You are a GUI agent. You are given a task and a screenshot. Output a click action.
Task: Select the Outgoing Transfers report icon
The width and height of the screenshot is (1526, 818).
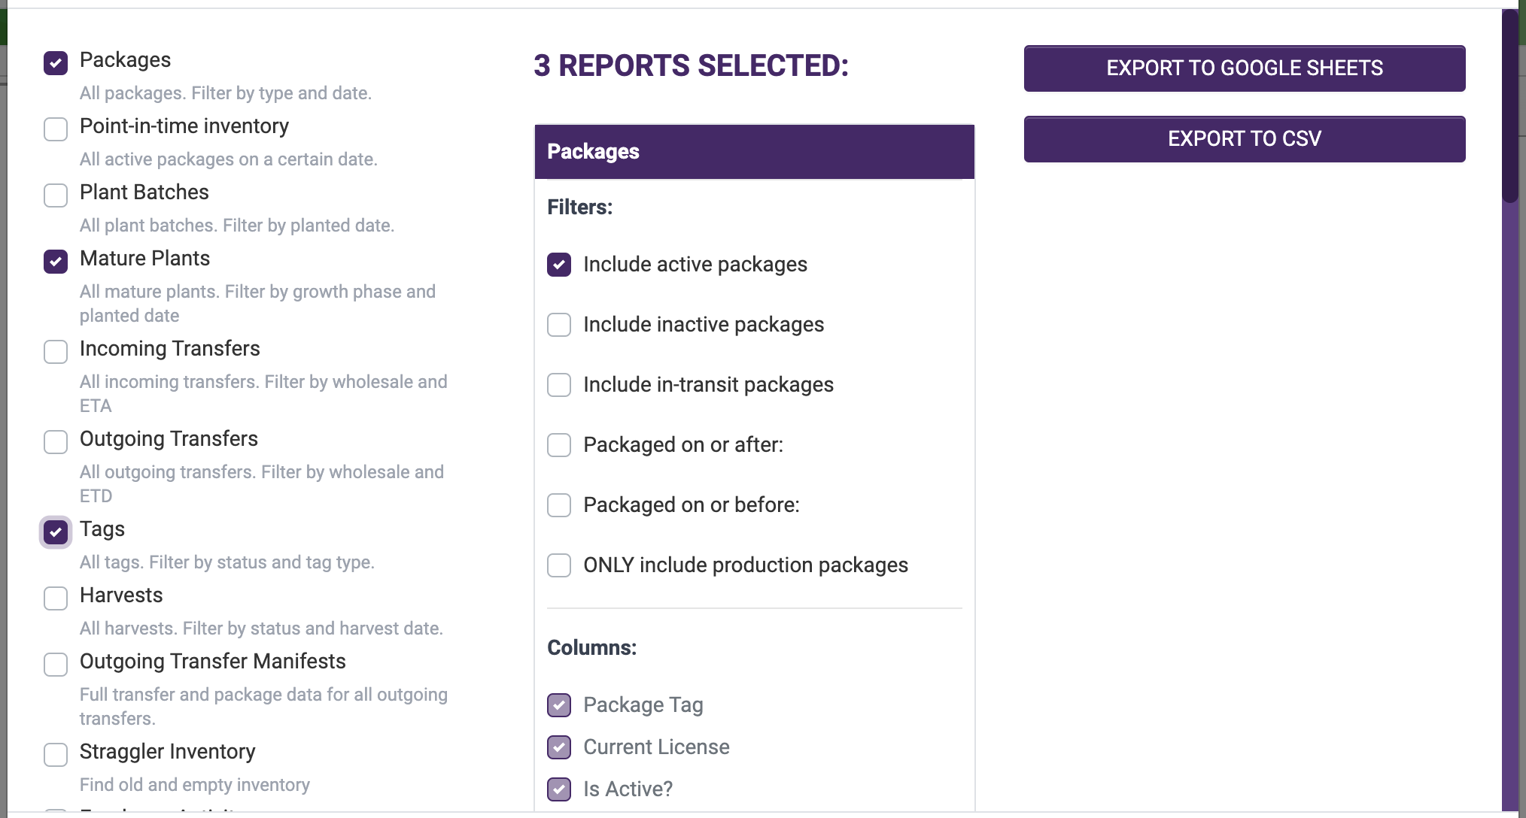(56, 441)
